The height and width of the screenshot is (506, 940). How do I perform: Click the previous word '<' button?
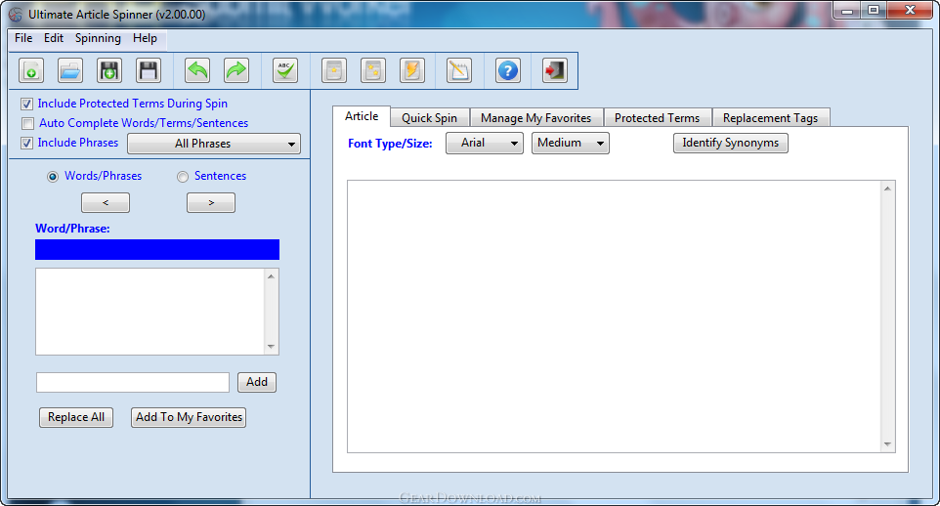[x=105, y=202]
